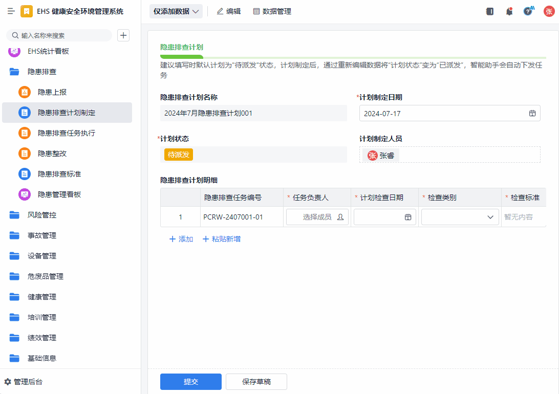Open the AI help question icon

click(528, 11)
